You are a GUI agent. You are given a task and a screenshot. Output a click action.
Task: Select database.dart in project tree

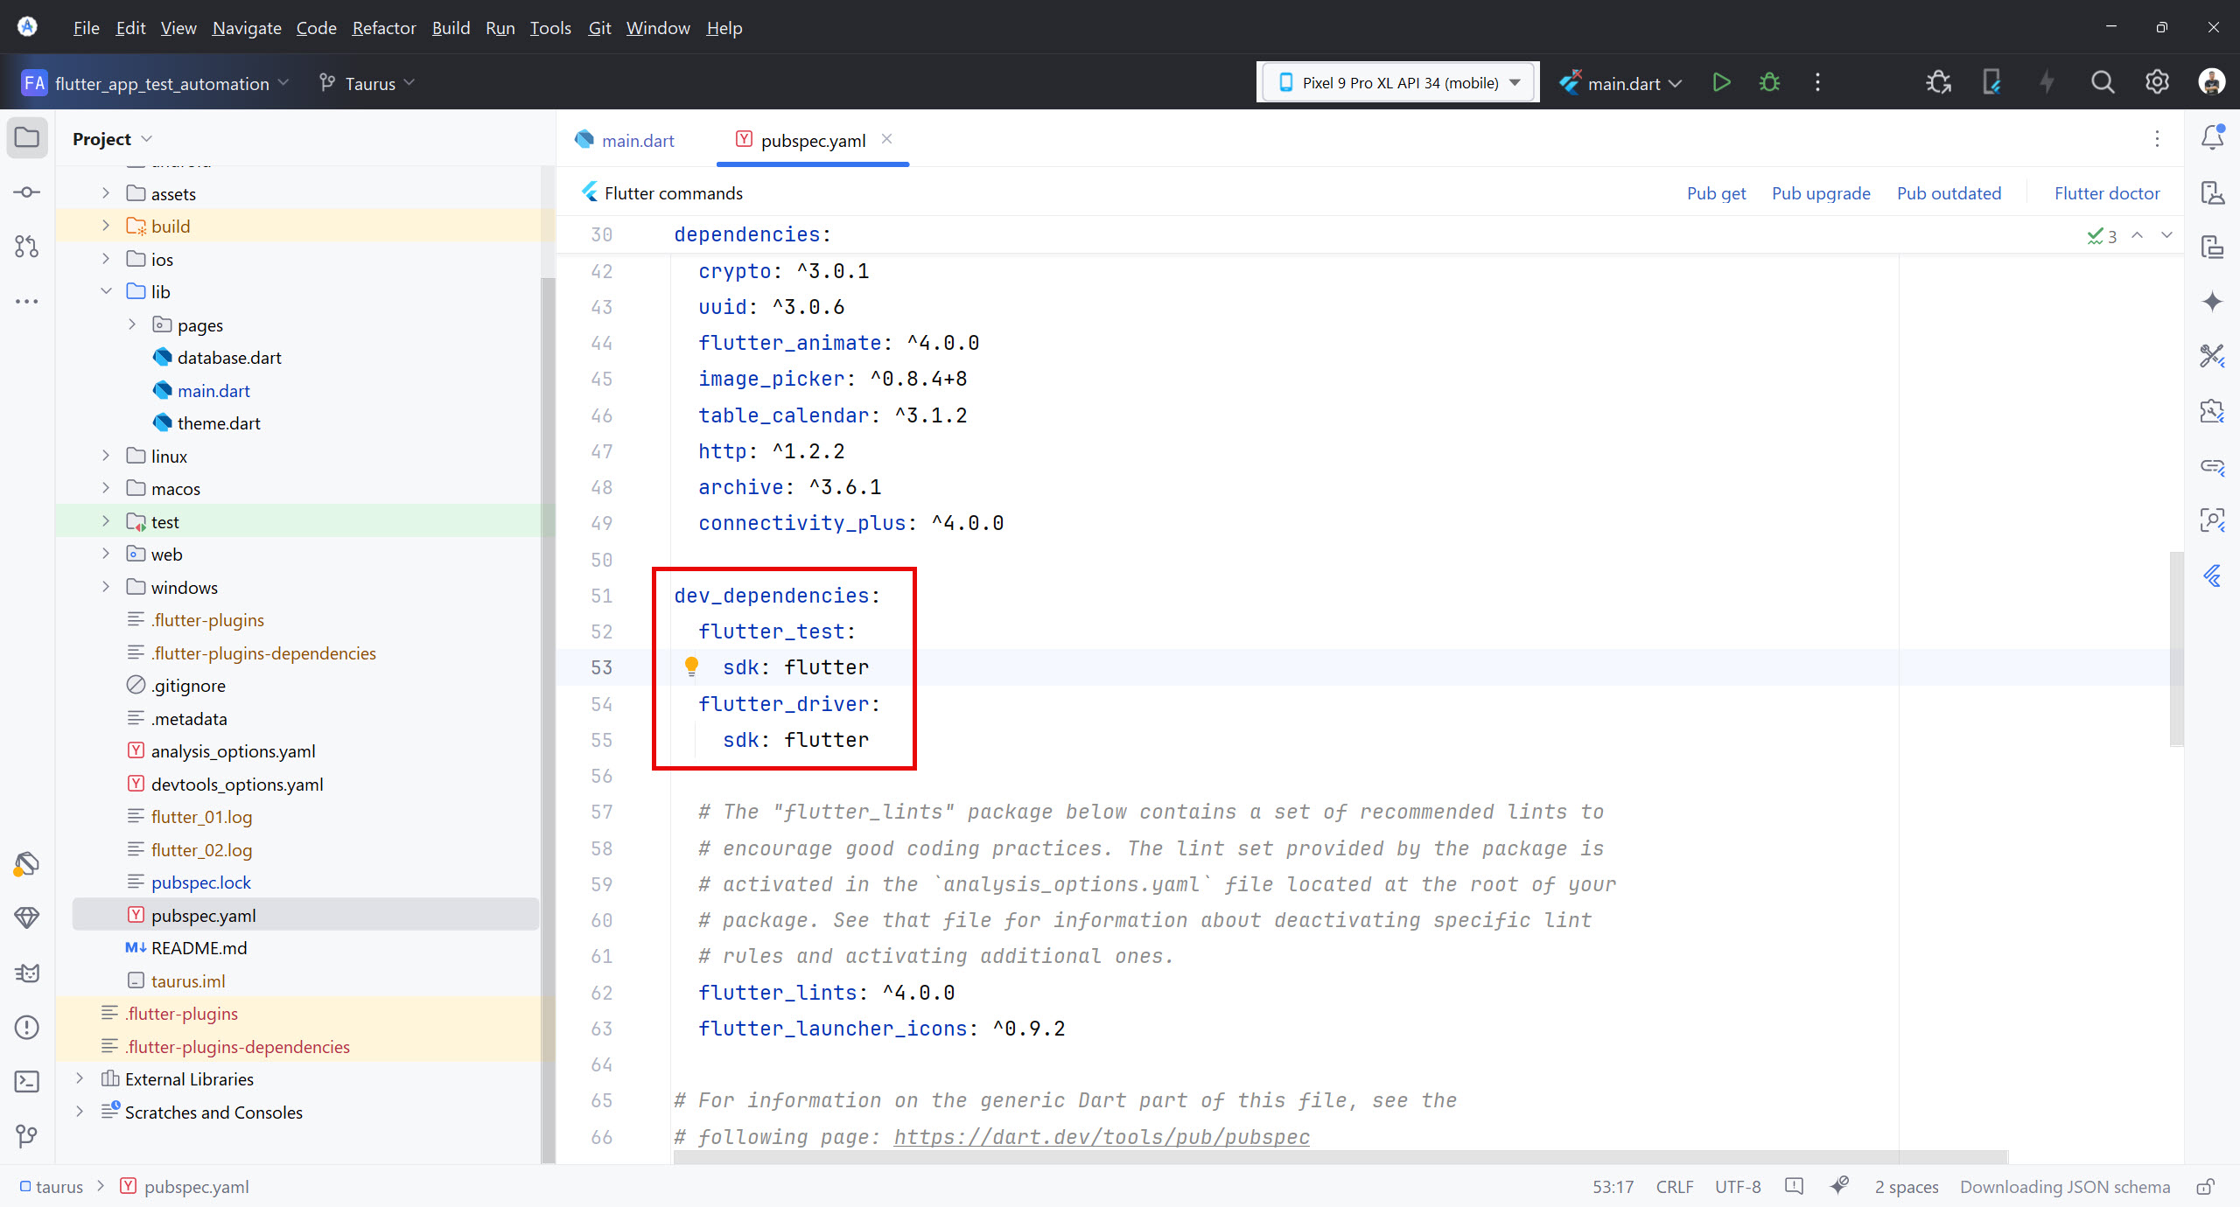click(229, 357)
